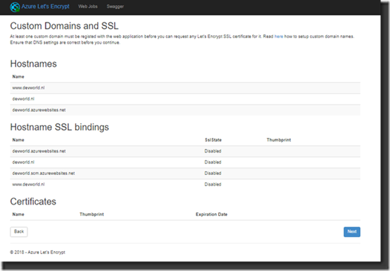Select www.devworld.nl in Hostnames table
The image size is (390, 271).
(x=185, y=88)
